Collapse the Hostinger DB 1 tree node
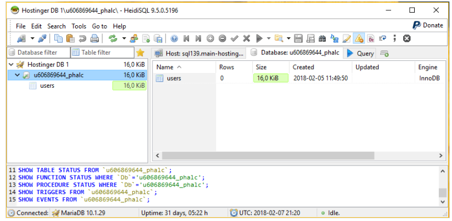Viewport: 452px width, 221px height. point(11,65)
